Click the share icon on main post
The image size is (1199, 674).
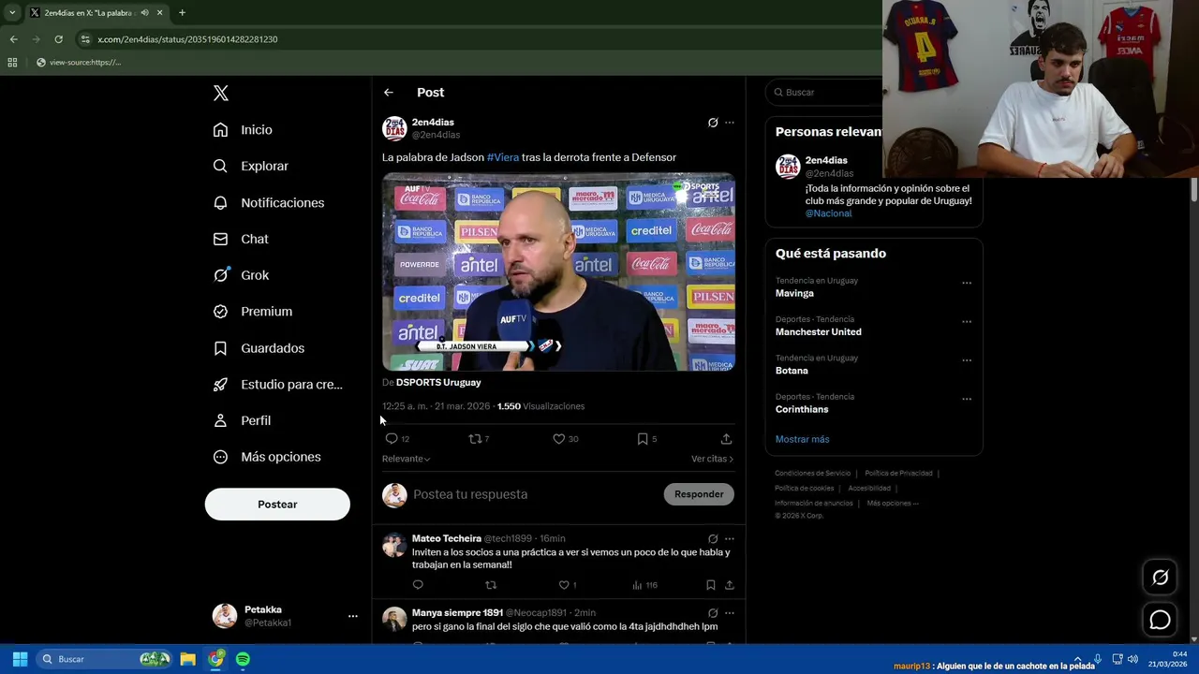[x=726, y=438]
